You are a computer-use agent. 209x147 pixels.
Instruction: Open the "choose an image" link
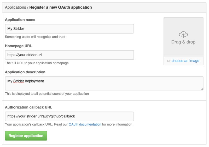tap(185, 61)
